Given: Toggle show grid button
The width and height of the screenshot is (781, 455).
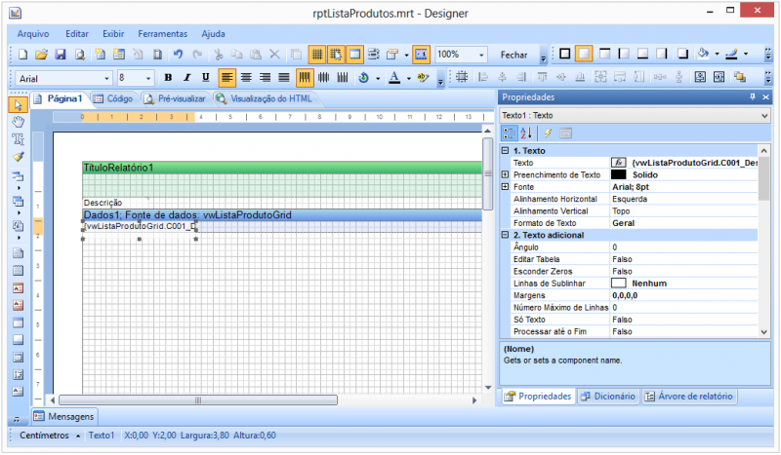Looking at the screenshot, I should pyautogui.click(x=317, y=55).
